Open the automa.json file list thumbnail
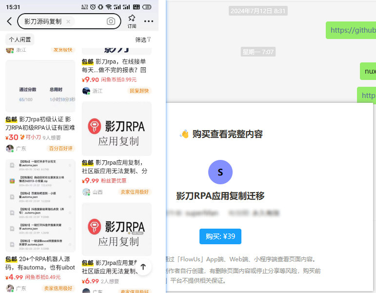 point(40,206)
